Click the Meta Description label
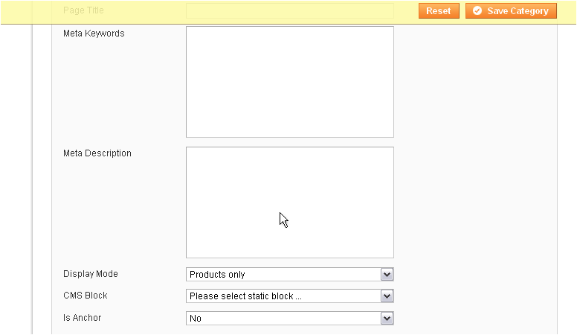Image resolution: width=577 pixels, height=335 pixels. tap(97, 153)
